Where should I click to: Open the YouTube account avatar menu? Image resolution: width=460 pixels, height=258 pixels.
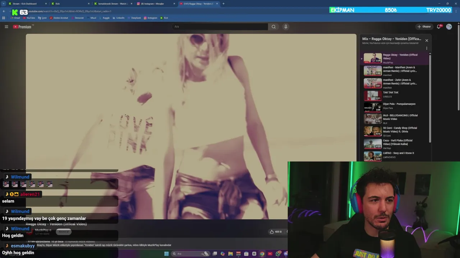pos(449,27)
